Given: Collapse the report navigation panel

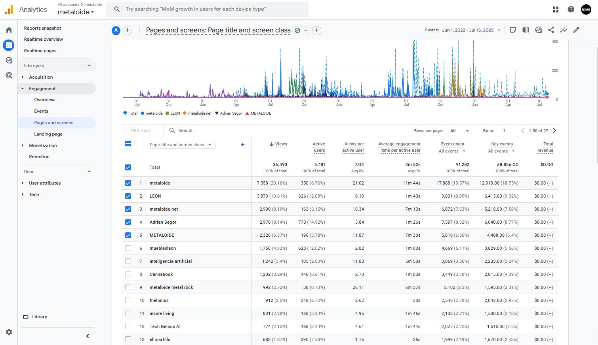Looking at the screenshot, I should tap(88, 336).
